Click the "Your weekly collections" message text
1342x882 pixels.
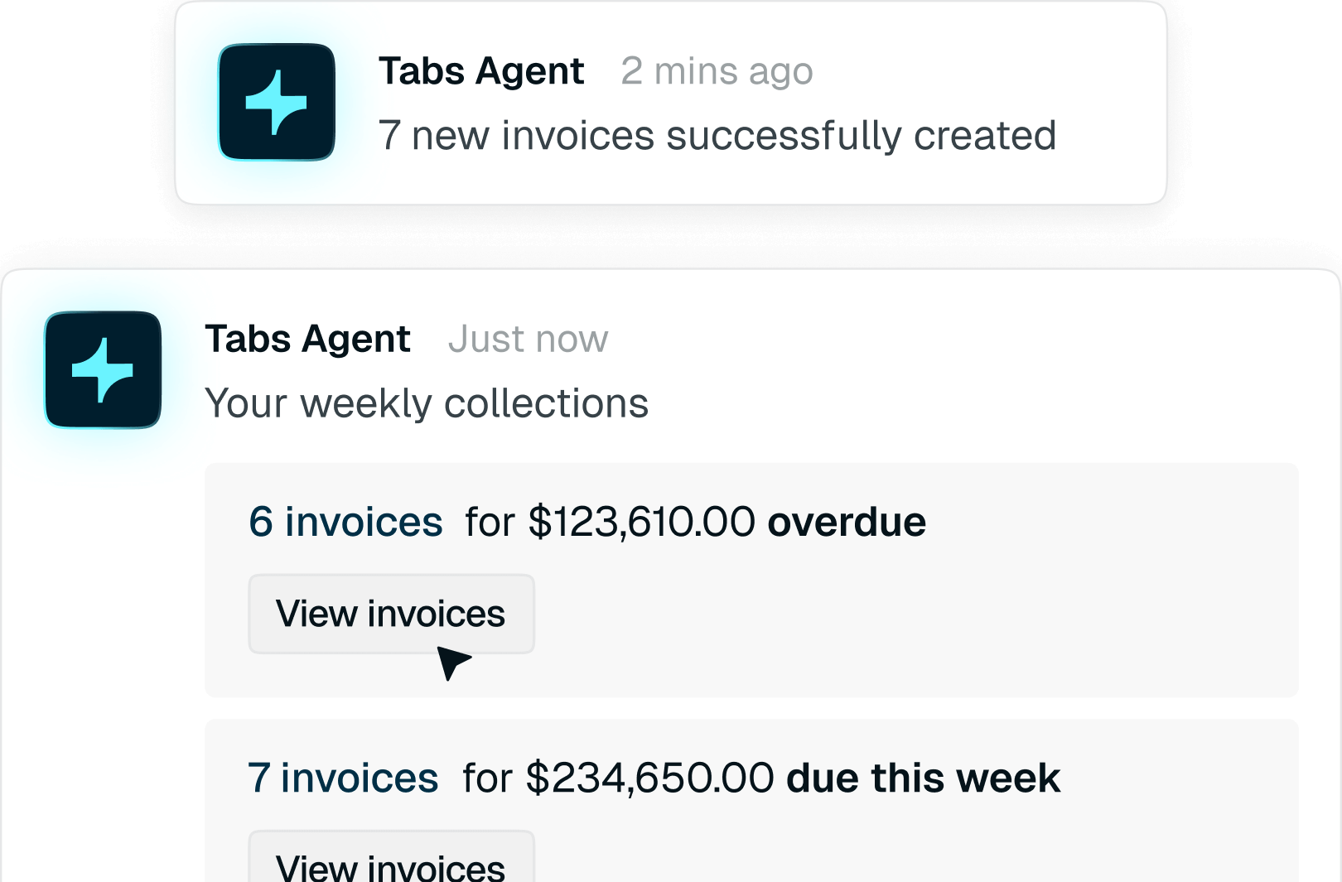tap(427, 403)
